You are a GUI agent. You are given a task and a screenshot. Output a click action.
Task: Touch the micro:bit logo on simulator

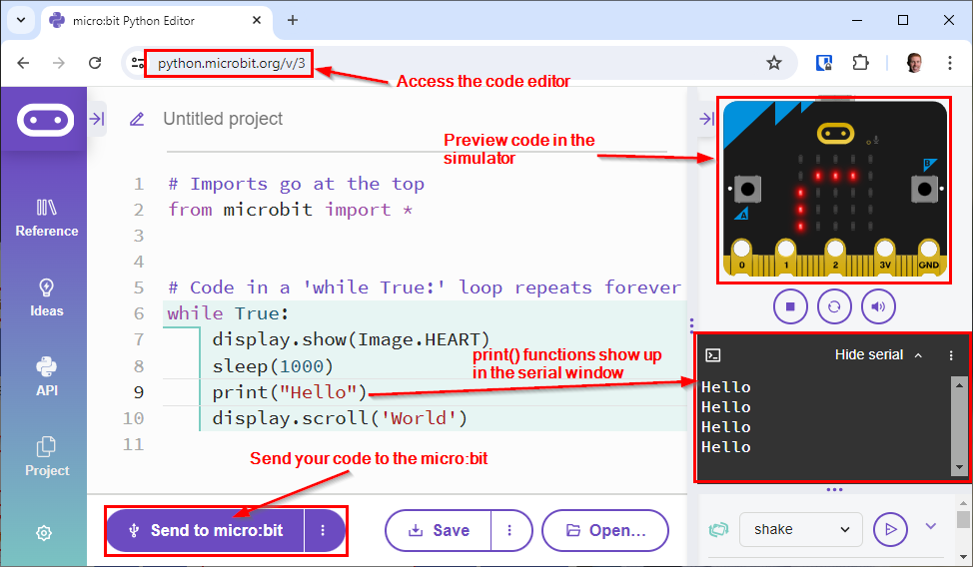pyautogui.click(x=835, y=133)
